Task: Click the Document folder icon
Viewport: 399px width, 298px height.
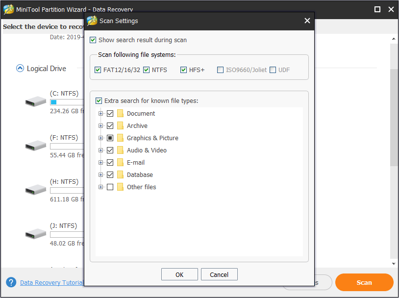Action: tap(120, 114)
